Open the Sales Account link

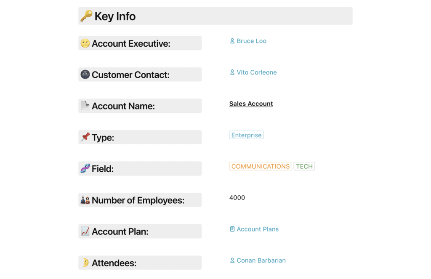pyautogui.click(x=251, y=104)
